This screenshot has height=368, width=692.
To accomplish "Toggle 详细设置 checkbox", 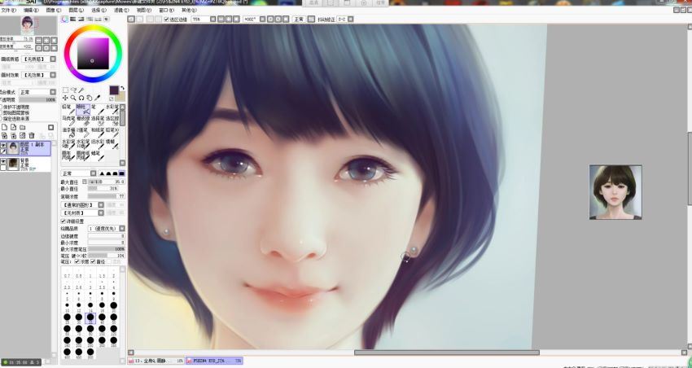I will click(63, 221).
